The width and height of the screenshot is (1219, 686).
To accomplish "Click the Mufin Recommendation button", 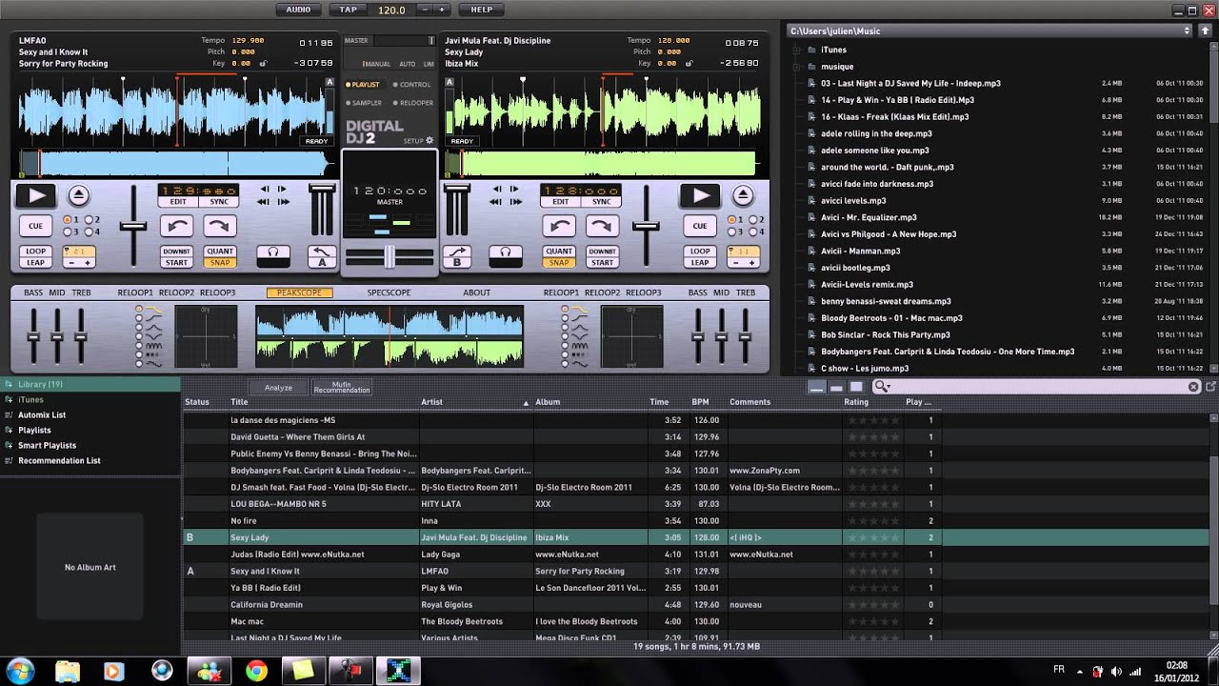I will point(342,387).
